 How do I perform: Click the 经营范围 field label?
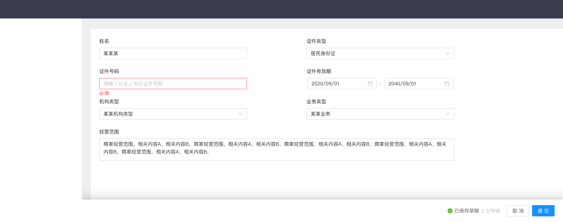109,132
